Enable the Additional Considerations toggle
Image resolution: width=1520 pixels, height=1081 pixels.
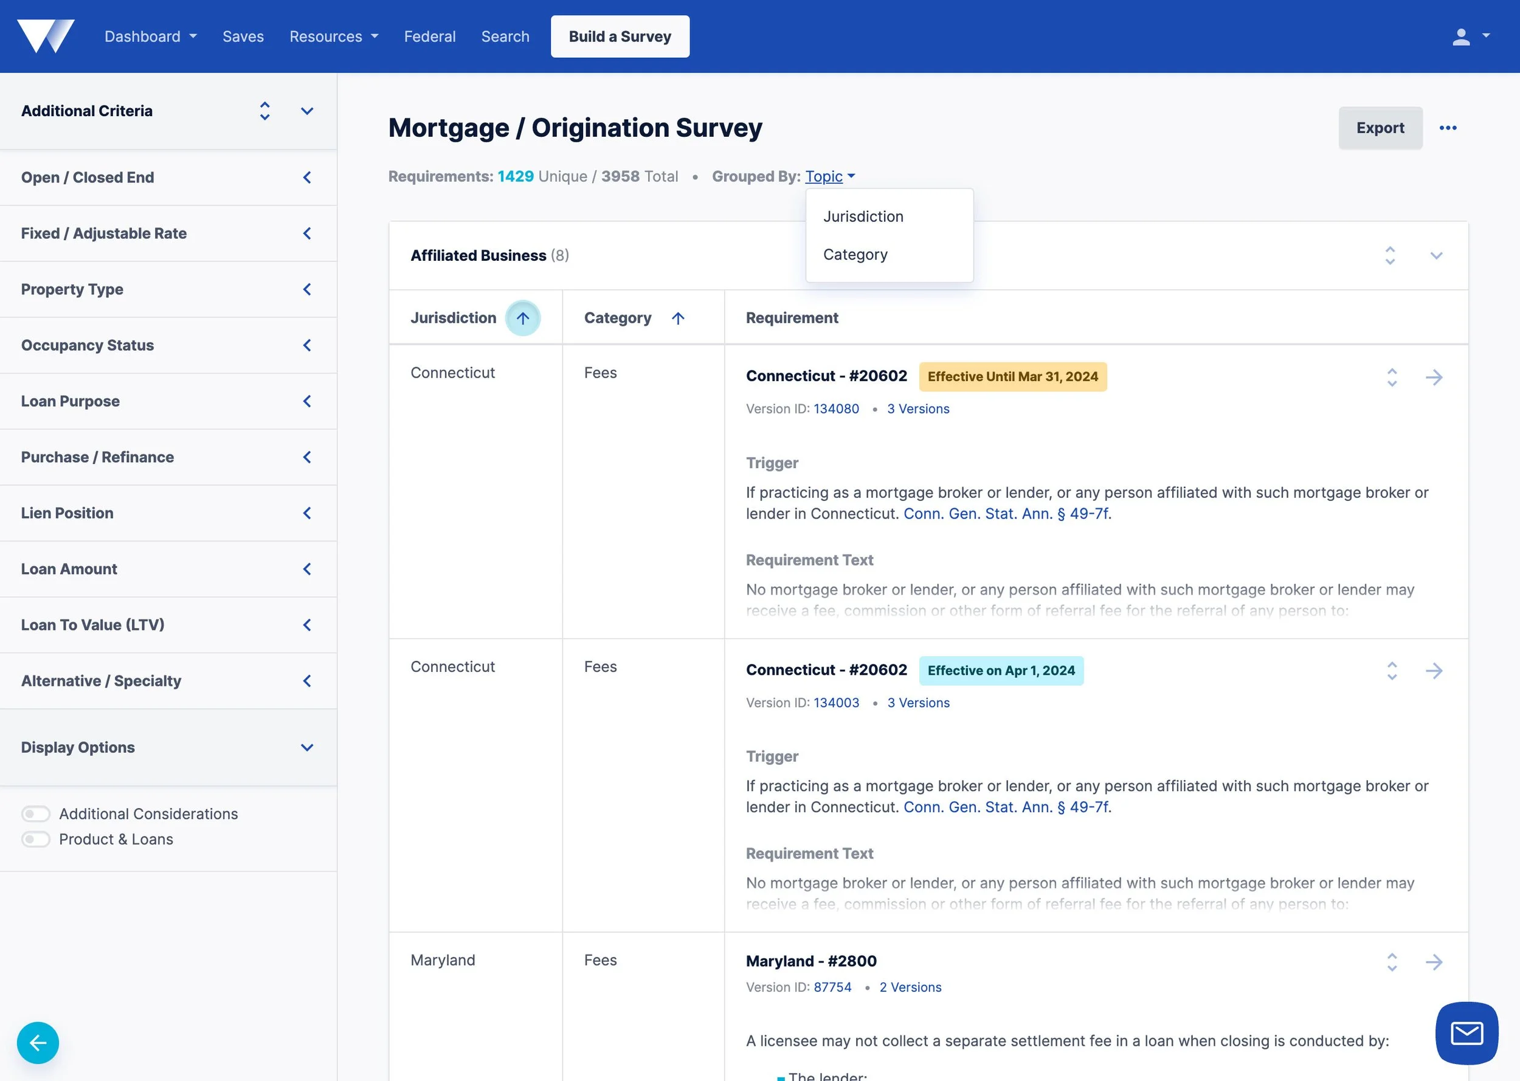(36, 813)
